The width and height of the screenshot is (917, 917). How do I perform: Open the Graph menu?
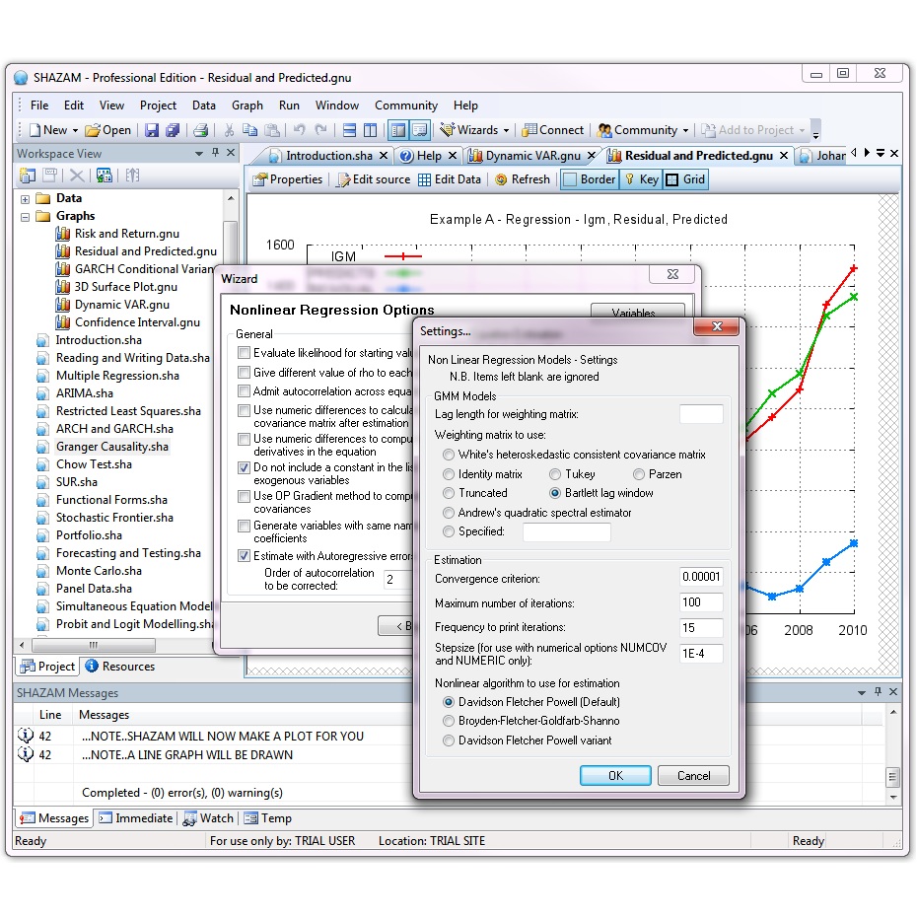(x=247, y=106)
